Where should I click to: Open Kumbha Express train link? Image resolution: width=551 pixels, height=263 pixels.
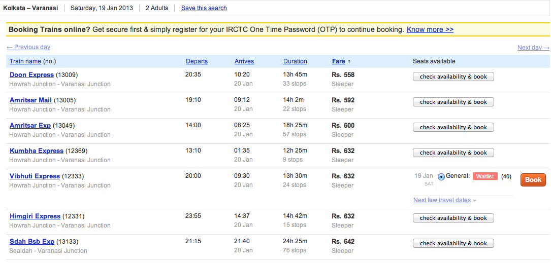tap(37, 151)
